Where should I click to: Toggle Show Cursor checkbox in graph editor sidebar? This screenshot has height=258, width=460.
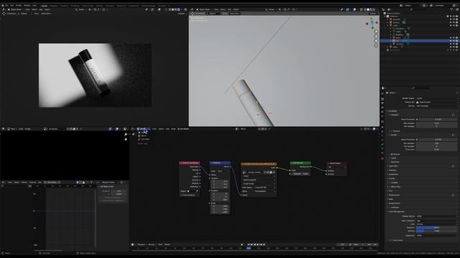point(102,186)
